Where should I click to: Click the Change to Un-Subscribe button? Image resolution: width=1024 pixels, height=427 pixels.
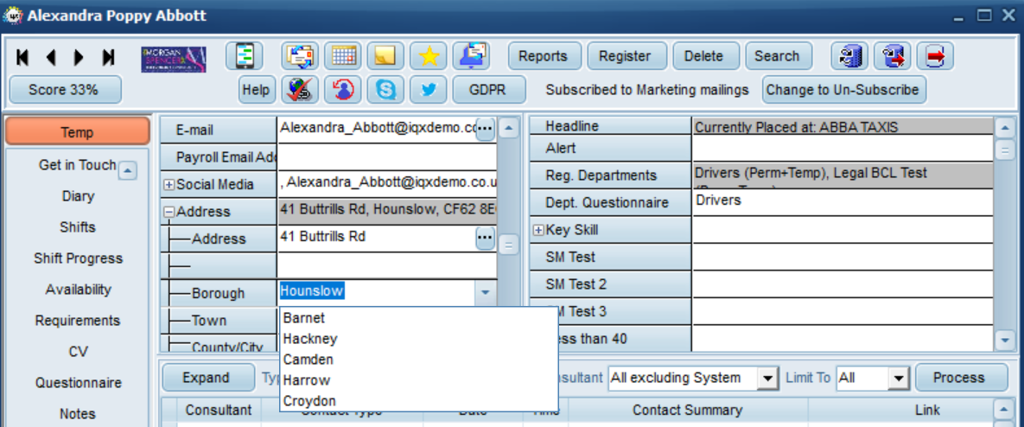pyautogui.click(x=844, y=90)
